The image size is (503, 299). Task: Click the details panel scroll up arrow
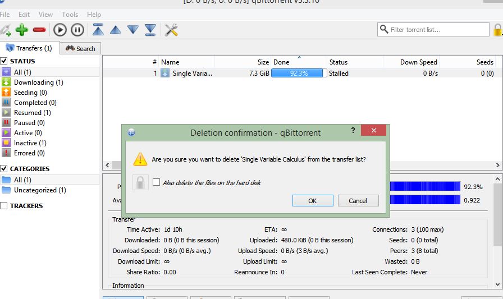click(x=497, y=179)
